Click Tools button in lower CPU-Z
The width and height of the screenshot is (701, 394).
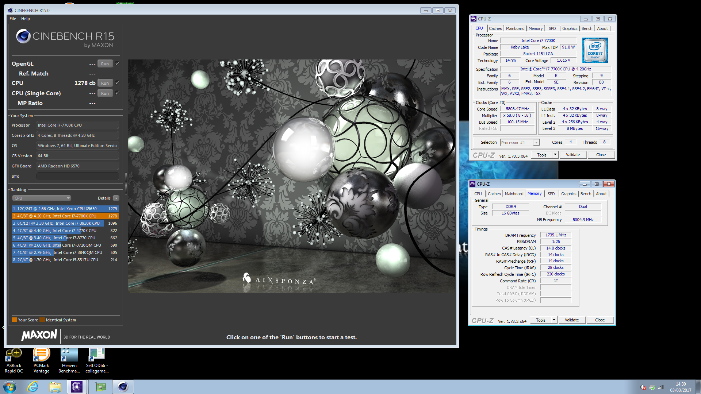coord(540,320)
